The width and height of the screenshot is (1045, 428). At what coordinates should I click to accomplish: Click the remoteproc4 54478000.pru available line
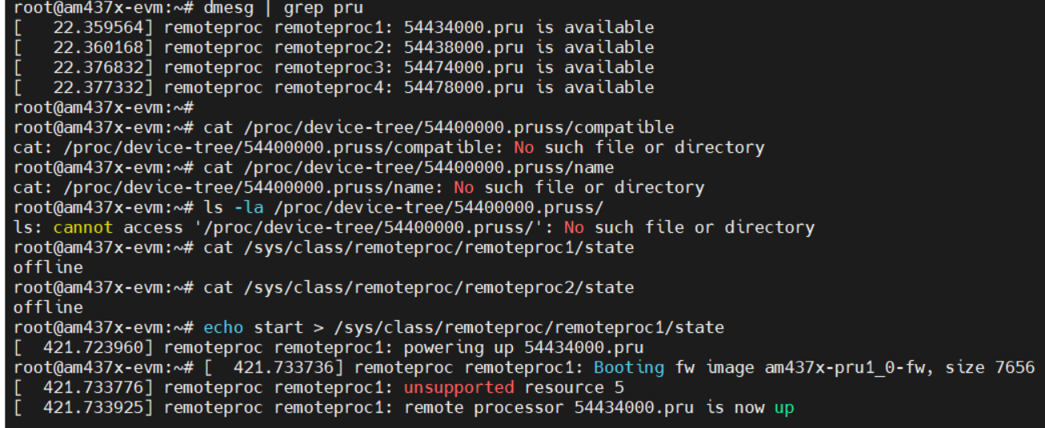click(x=333, y=88)
